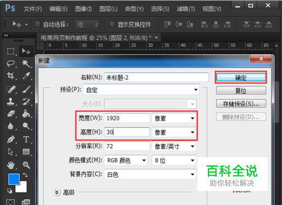Select the Horizontal Type tool
The height and width of the screenshot is (205, 282).
pos(26,139)
